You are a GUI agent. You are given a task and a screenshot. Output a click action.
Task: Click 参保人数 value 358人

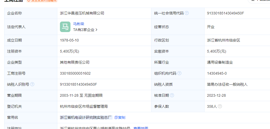click(x=212, y=106)
